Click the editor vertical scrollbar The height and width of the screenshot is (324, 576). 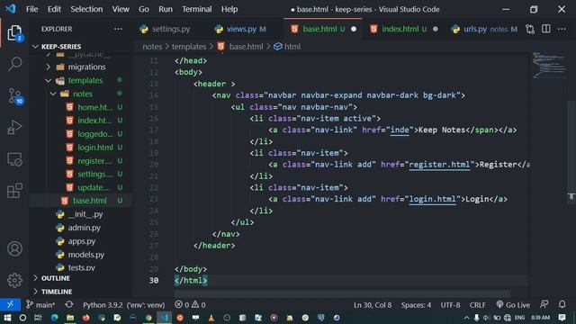(x=571, y=151)
